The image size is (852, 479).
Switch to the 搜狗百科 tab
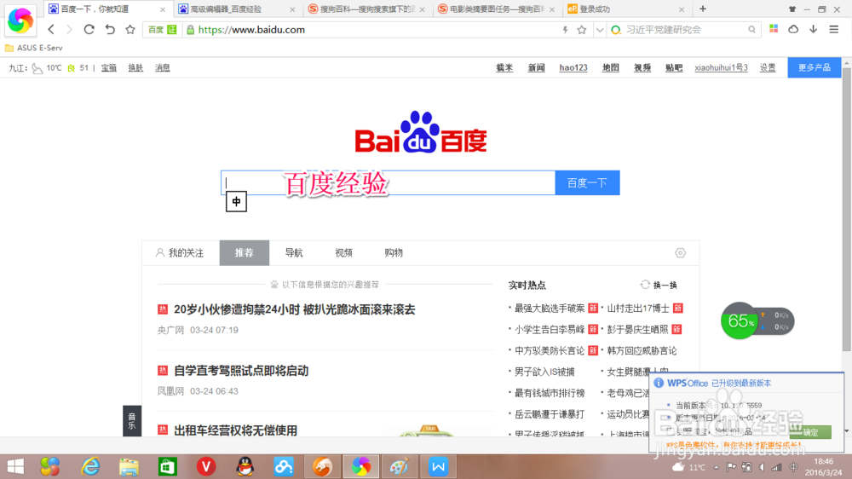tap(366, 9)
